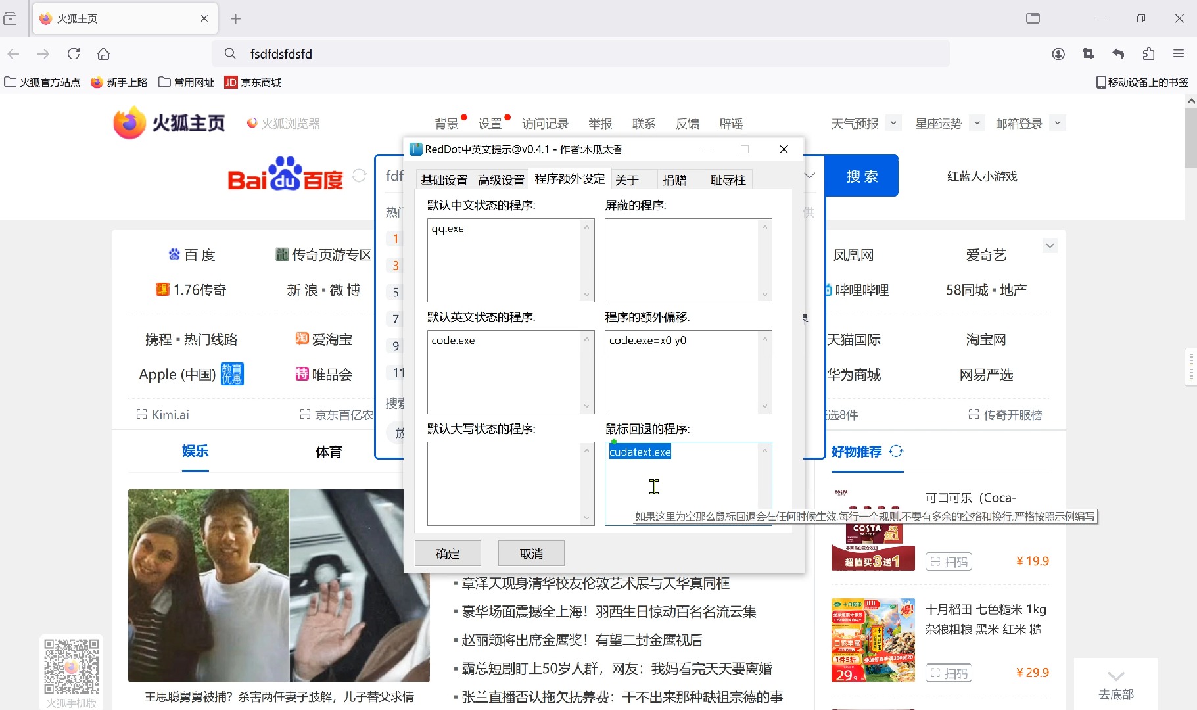Open the 捐赠 tab
This screenshot has width=1197, height=710.
point(674,179)
